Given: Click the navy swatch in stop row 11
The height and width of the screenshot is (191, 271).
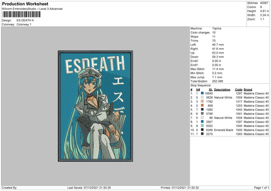Looking at the screenshot, I should tap(202, 134).
